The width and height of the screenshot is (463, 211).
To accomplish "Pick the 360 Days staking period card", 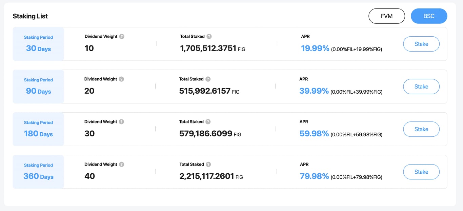I will pyautogui.click(x=38, y=172).
